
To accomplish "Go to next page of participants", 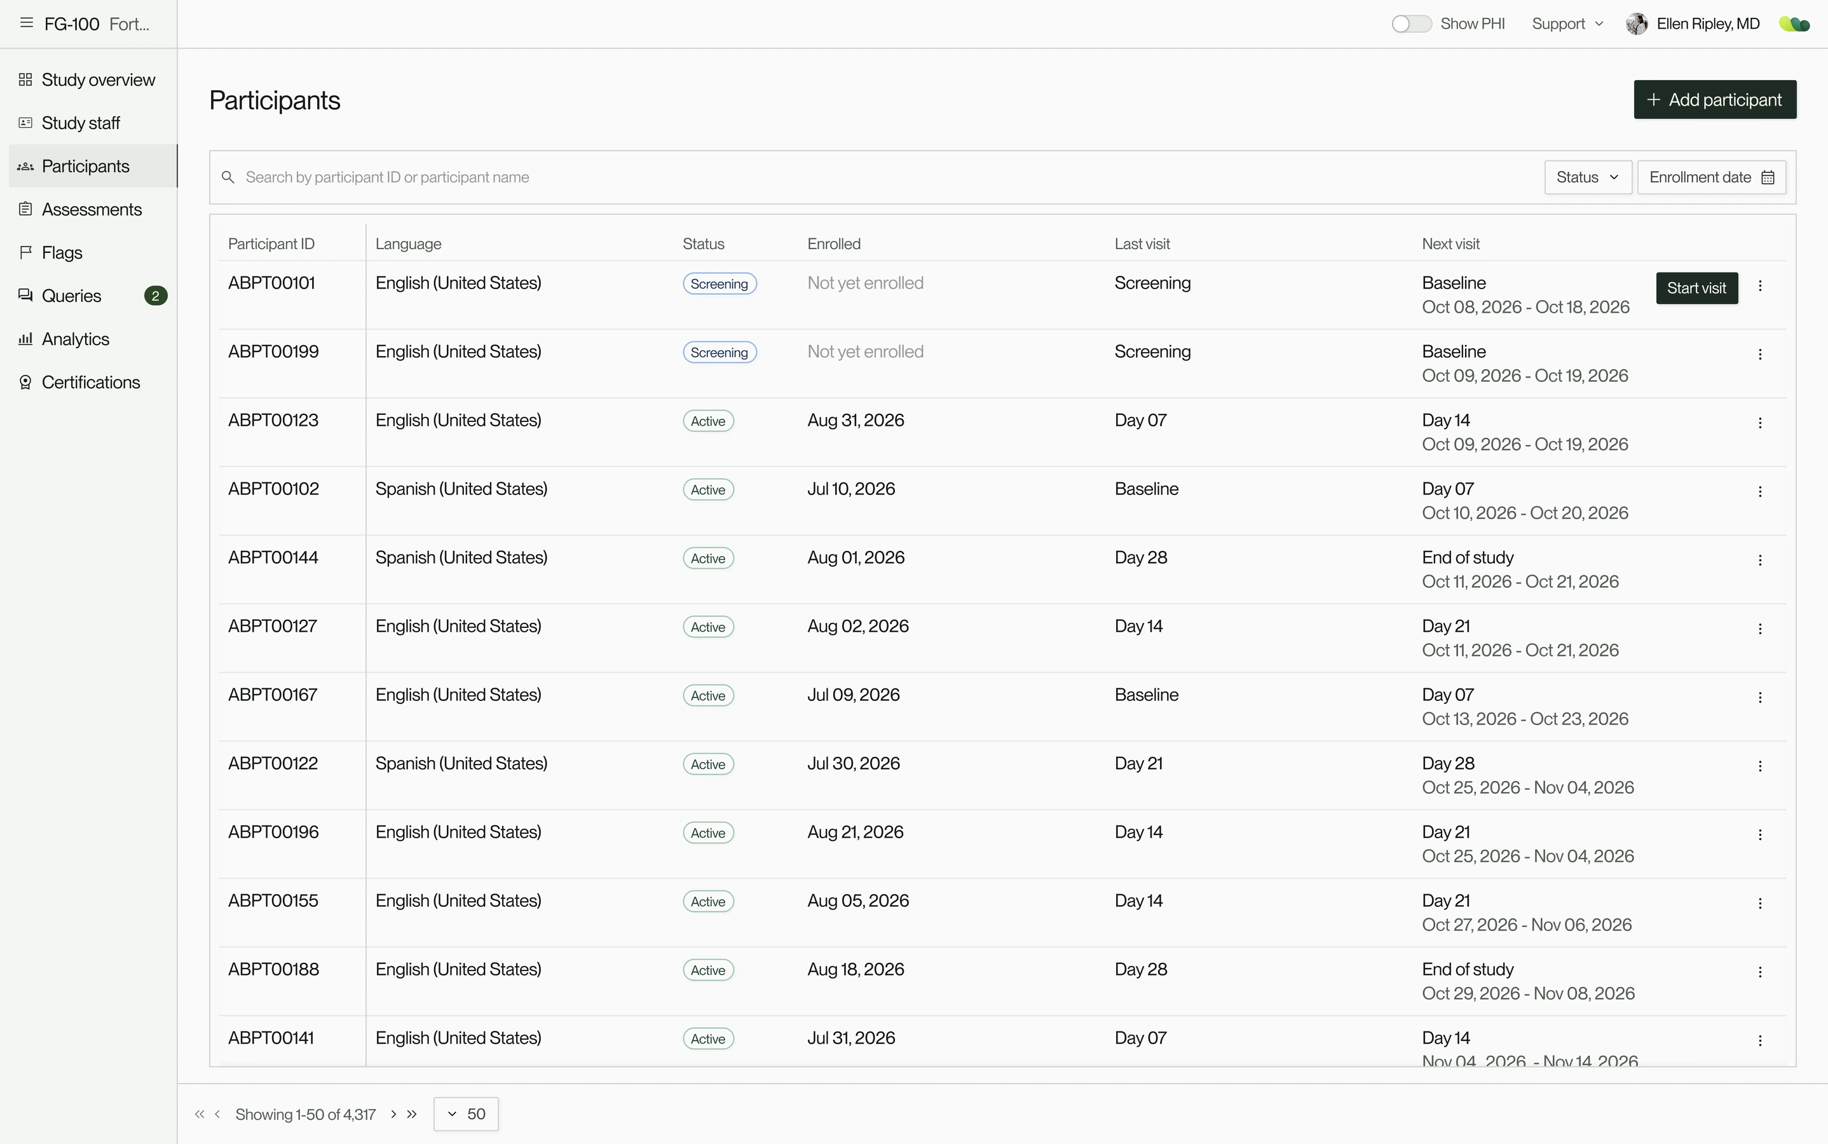I will coord(393,1113).
